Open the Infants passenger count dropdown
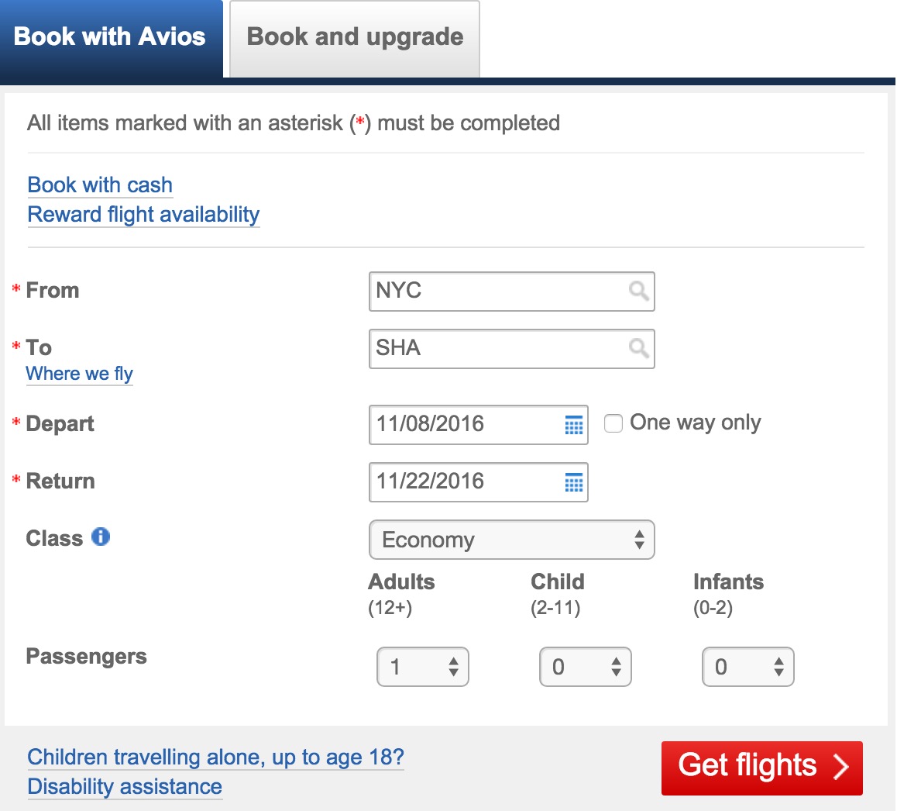The height and width of the screenshot is (811, 897). [x=748, y=667]
